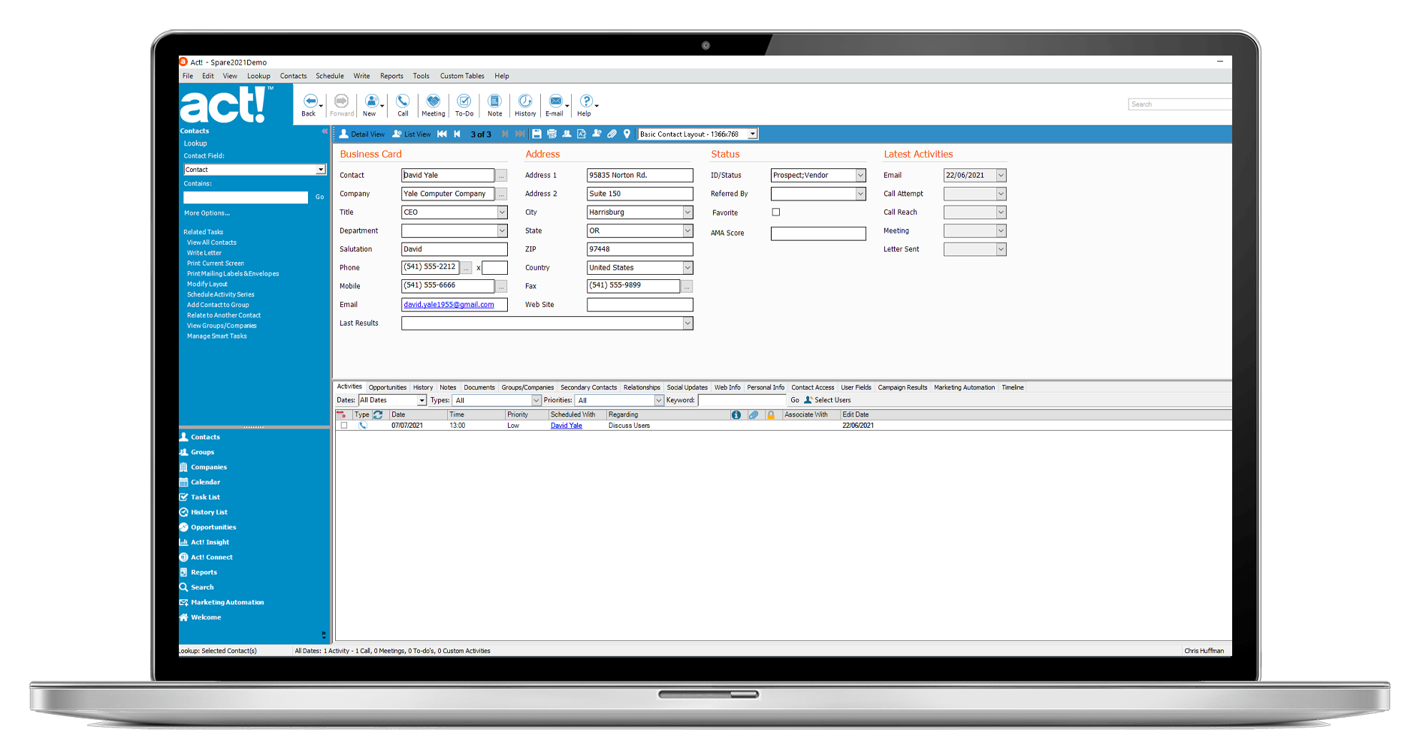
Task: Toggle the Favorite checkbox
Action: click(x=776, y=212)
